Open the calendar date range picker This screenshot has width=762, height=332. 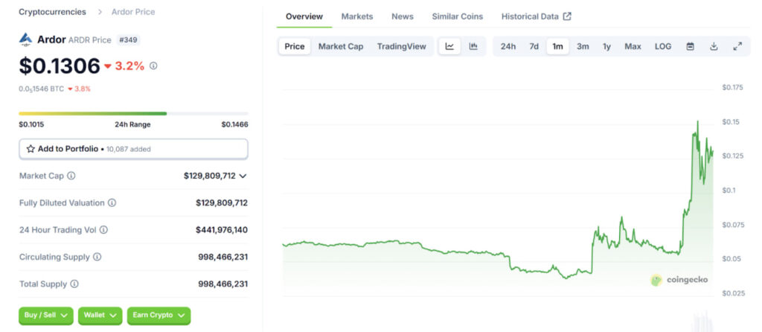coord(690,47)
